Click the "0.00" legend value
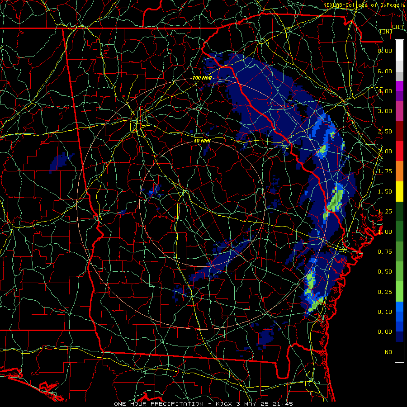 pyautogui.click(x=385, y=332)
